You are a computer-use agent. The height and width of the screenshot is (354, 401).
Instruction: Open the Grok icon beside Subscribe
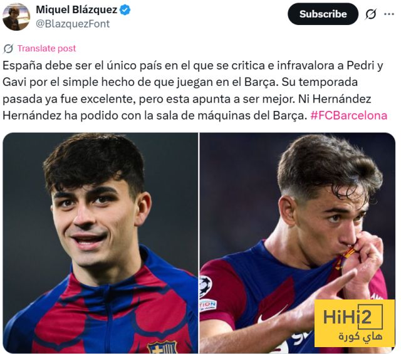[371, 14]
